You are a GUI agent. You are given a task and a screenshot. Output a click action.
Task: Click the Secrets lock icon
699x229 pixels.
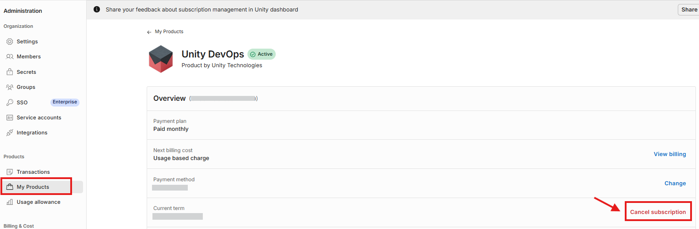point(10,72)
